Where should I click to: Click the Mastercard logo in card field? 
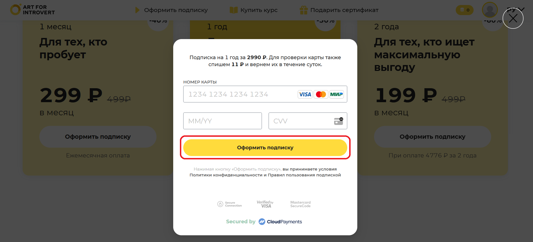(x=321, y=94)
